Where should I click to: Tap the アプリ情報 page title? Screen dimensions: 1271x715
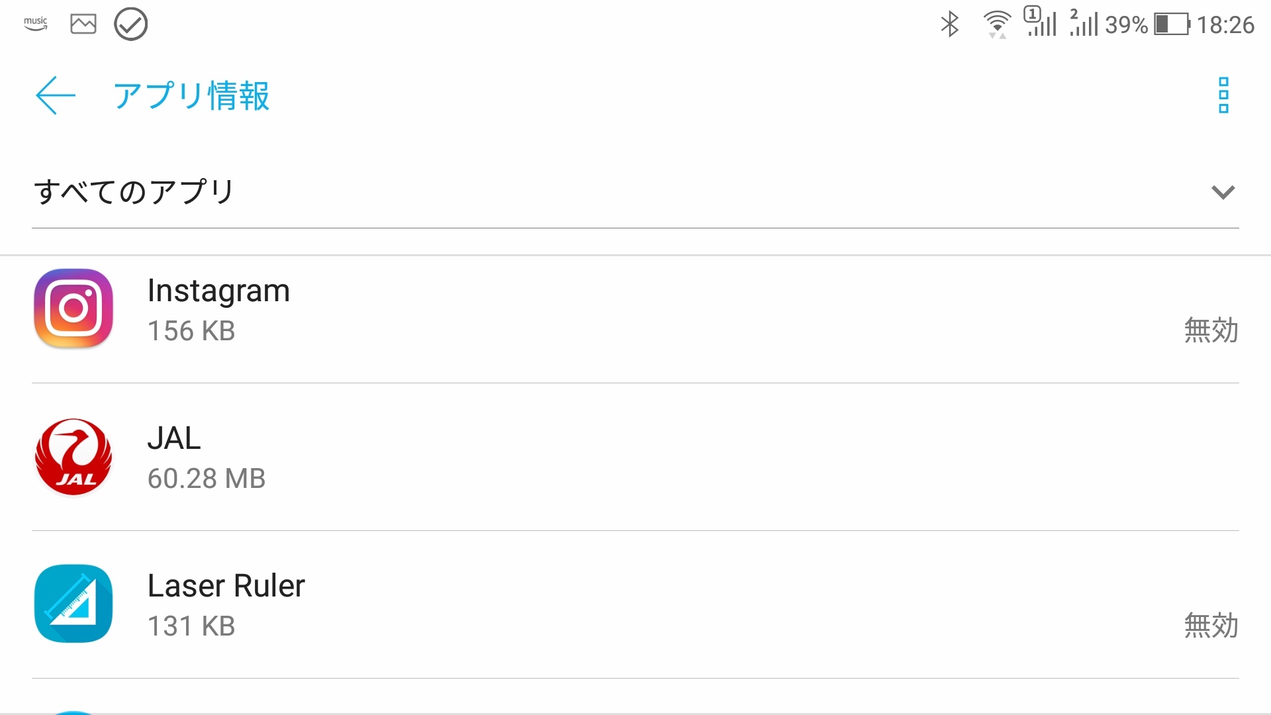191,96
